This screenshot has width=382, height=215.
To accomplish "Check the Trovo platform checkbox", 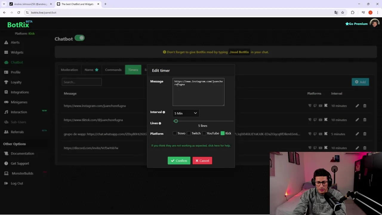I will pos(175,133).
